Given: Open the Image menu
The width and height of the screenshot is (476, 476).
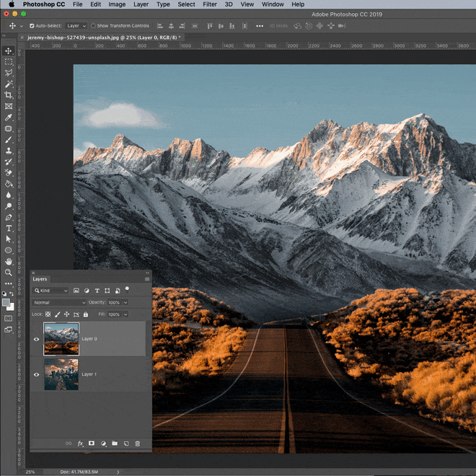Looking at the screenshot, I should point(117,4).
